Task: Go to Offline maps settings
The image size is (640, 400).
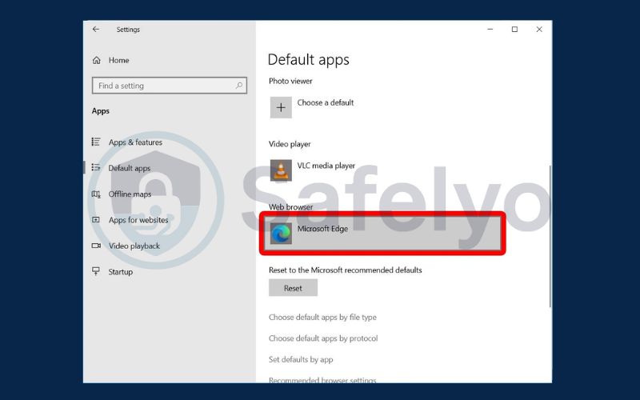Action: [130, 194]
